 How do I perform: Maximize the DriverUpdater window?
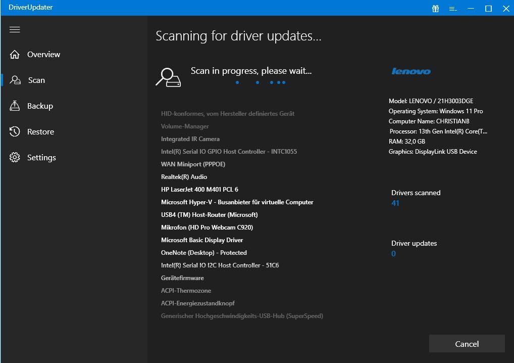488,9
